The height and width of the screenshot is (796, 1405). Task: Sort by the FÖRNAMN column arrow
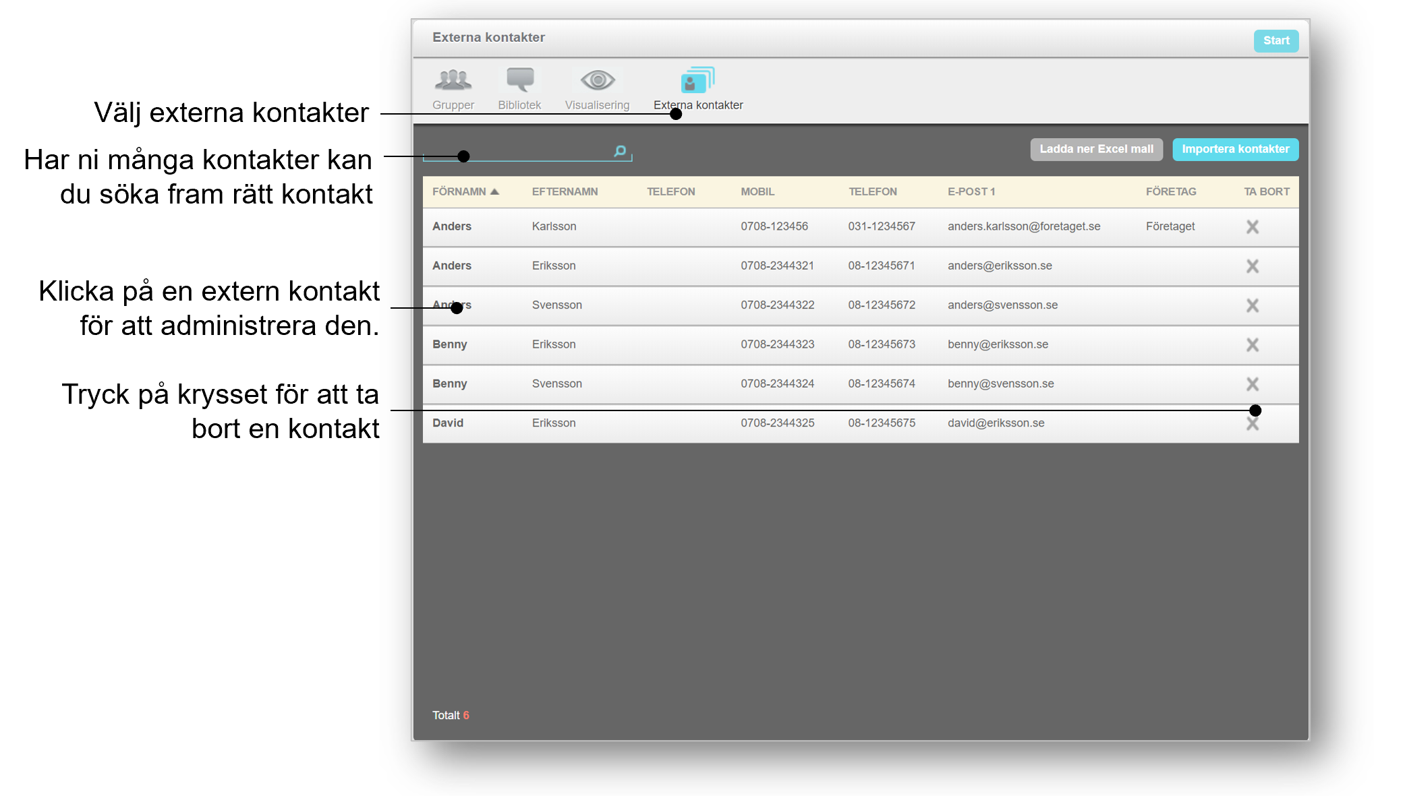point(494,191)
